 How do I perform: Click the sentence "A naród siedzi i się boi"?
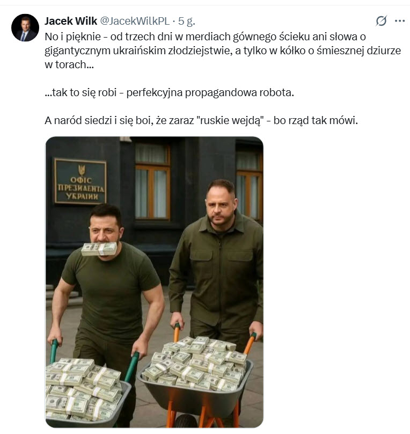pos(201,120)
